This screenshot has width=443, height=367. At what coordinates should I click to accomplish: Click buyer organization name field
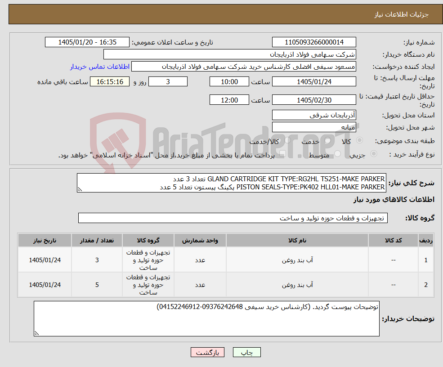pyautogui.click(x=230, y=54)
